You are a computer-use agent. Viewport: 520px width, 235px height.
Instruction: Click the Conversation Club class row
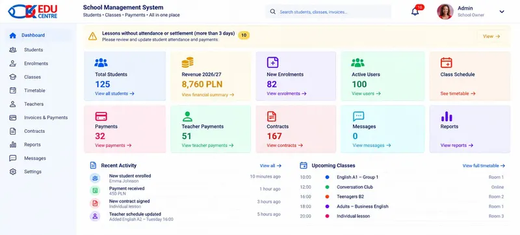402,187
